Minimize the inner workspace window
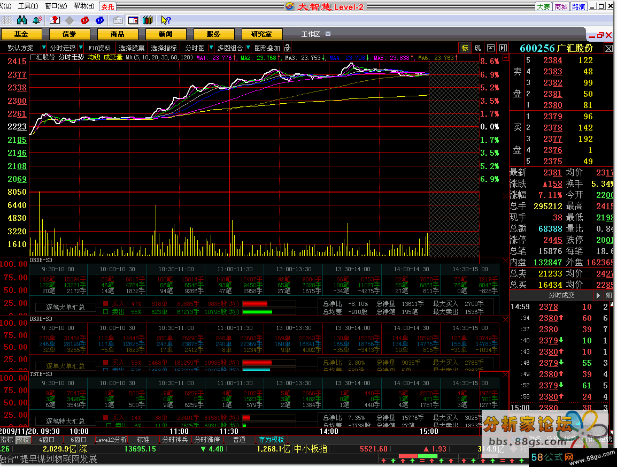Screen dimensions: 617x467 click(x=592, y=36)
